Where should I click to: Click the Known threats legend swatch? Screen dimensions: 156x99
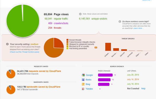click(67, 40)
